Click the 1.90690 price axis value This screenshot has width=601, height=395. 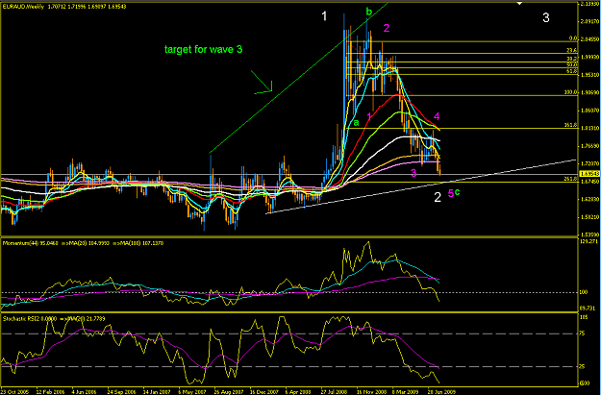coord(589,92)
